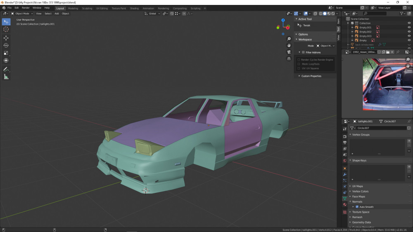Expand the Geometry Data panel
Screen dimensions: 413x232
tap(350, 222)
